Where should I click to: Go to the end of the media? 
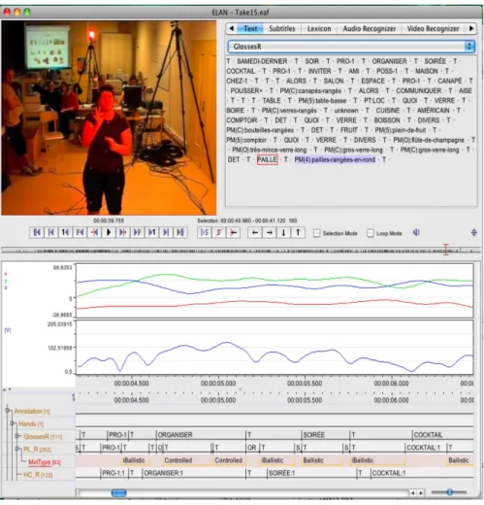pyautogui.click(x=180, y=232)
